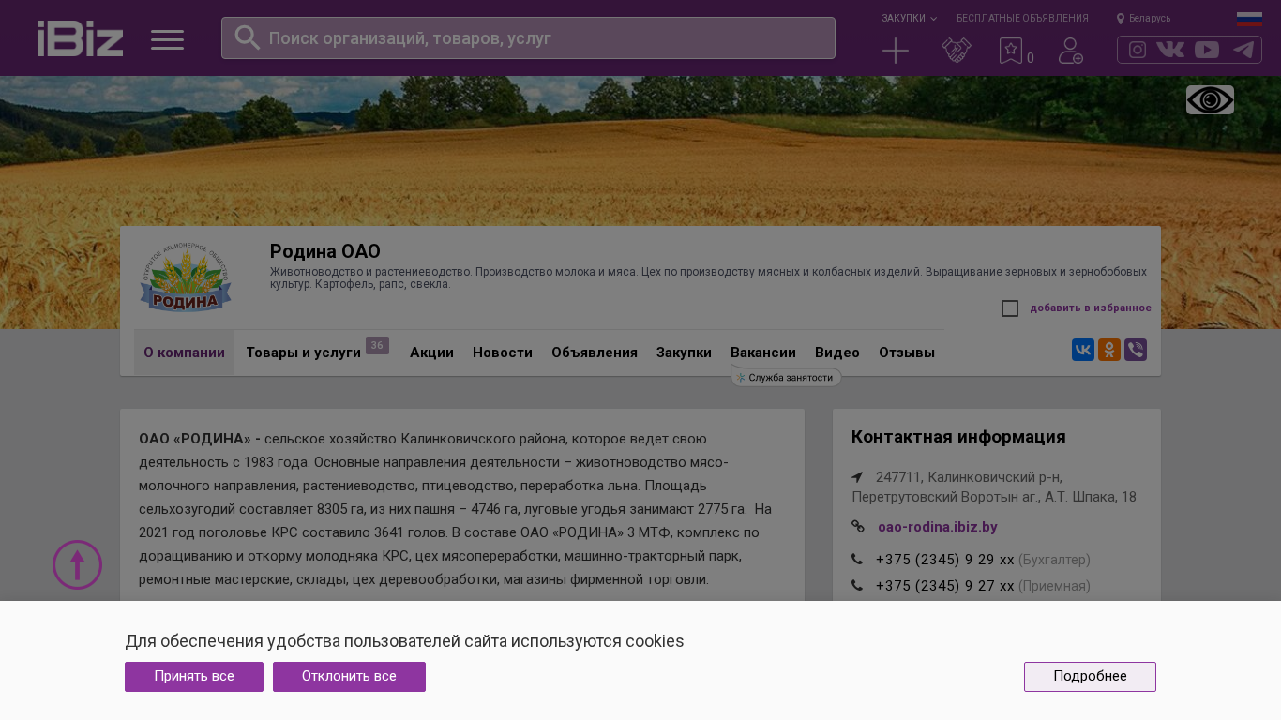Open iBiz Instagram page

(x=1138, y=50)
